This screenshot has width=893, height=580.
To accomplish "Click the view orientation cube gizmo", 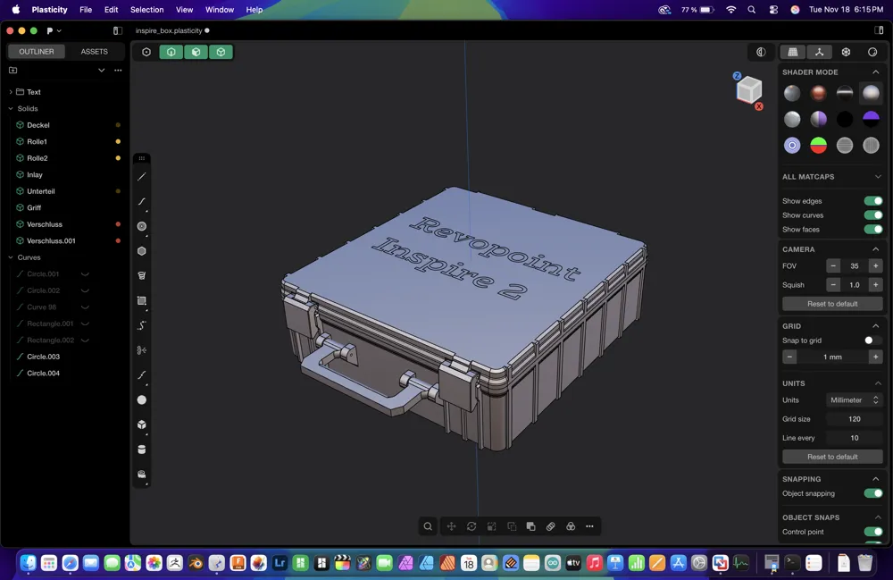I will click(748, 90).
